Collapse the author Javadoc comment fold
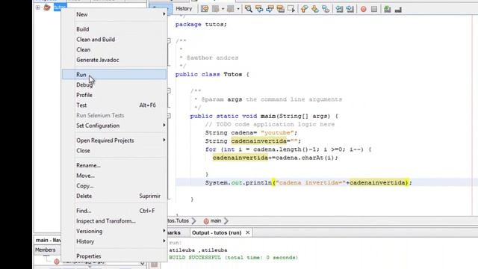 pyautogui.click(x=169, y=40)
